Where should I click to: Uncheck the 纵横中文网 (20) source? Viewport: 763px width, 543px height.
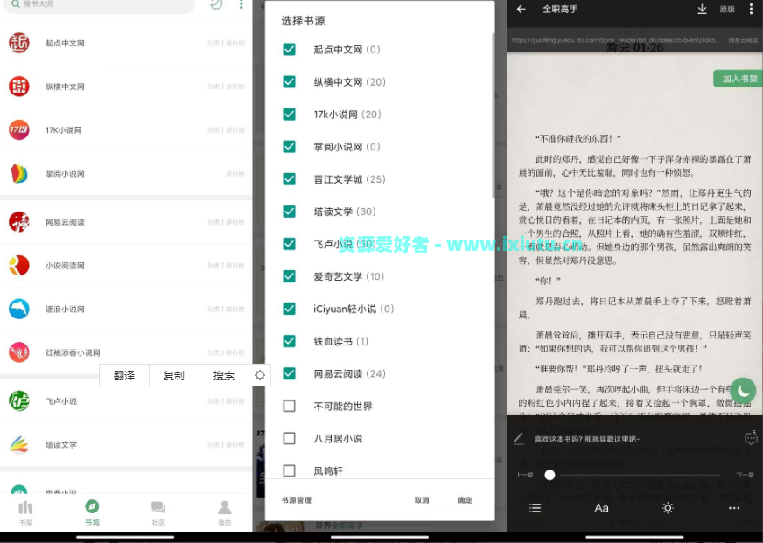pos(289,81)
